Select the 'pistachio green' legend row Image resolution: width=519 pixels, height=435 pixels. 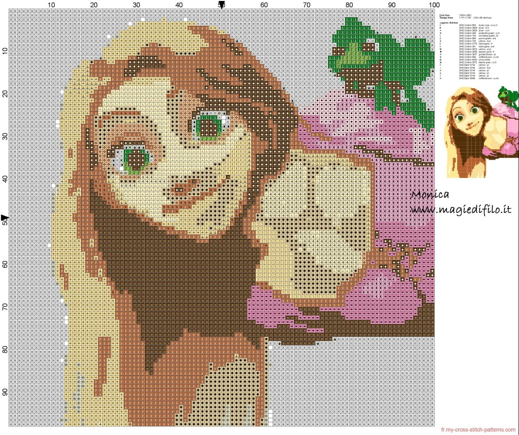pos(470,33)
